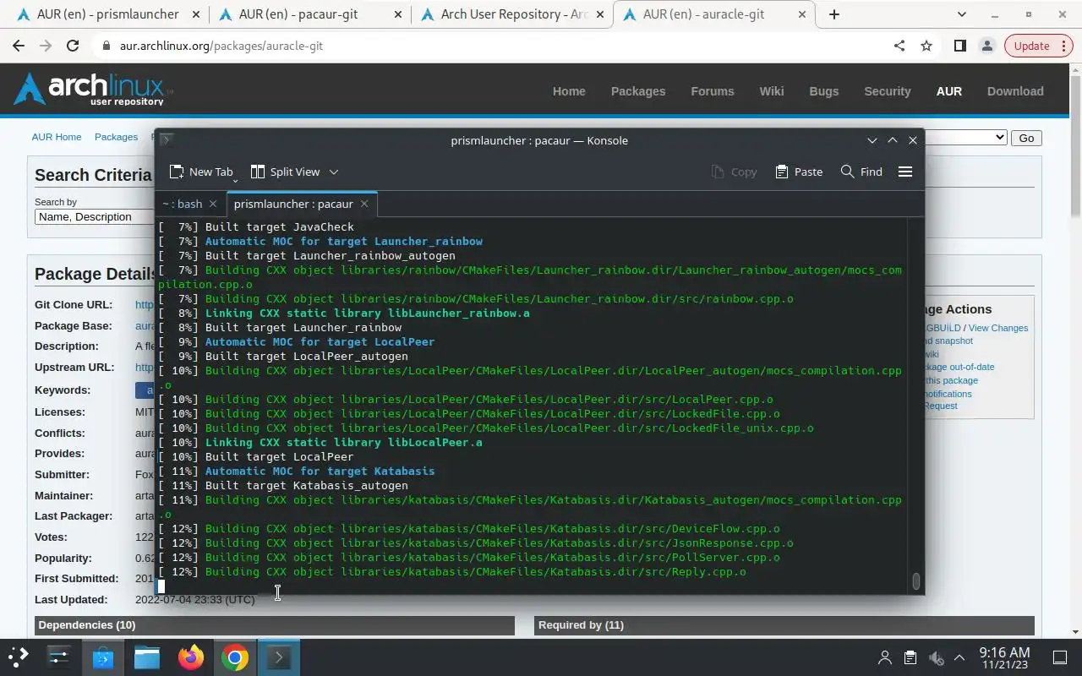The height and width of the screenshot is (676, 1082).
Task: Click Split View in Konsole toolbar
Action: (286, 172)
